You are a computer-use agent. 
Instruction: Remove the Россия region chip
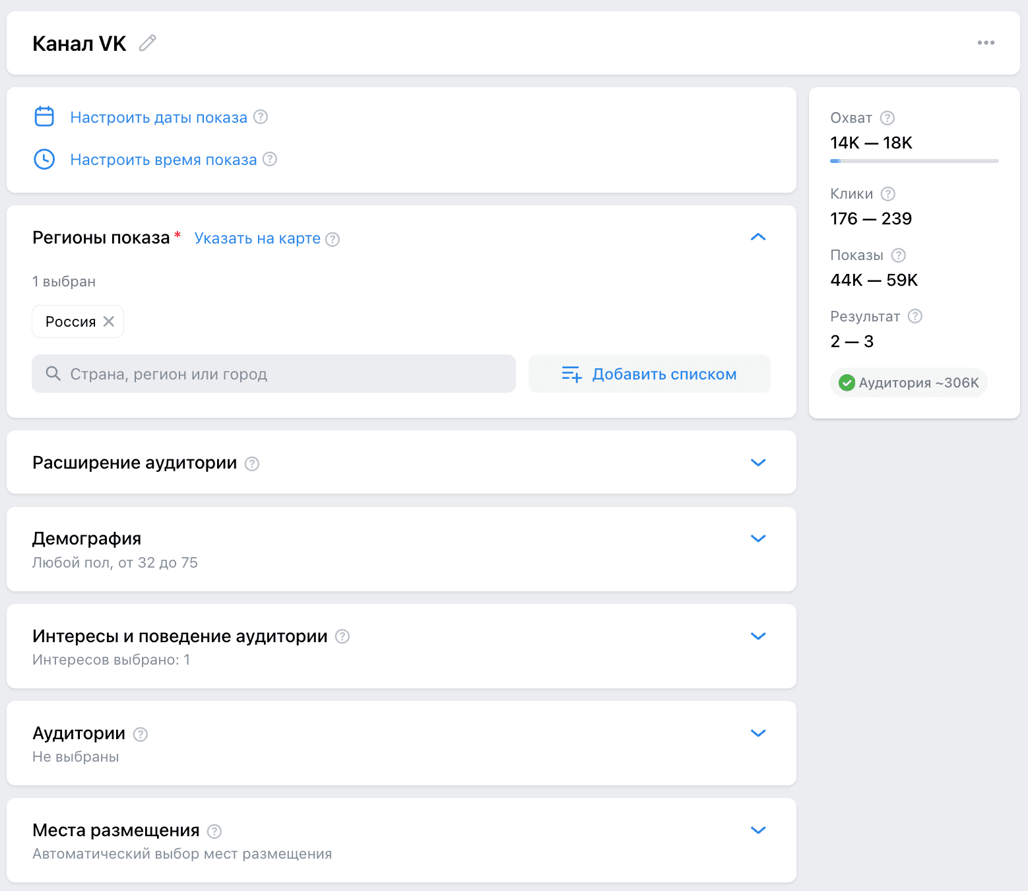point(109,321)
